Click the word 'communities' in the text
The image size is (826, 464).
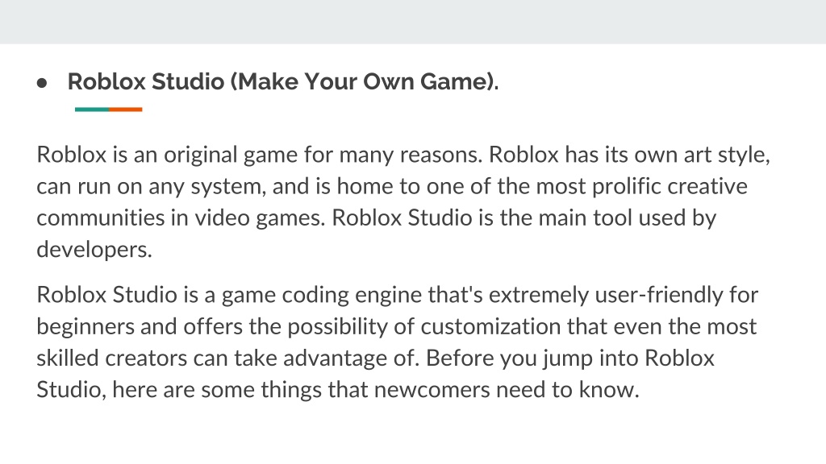[x=100, y=217]
